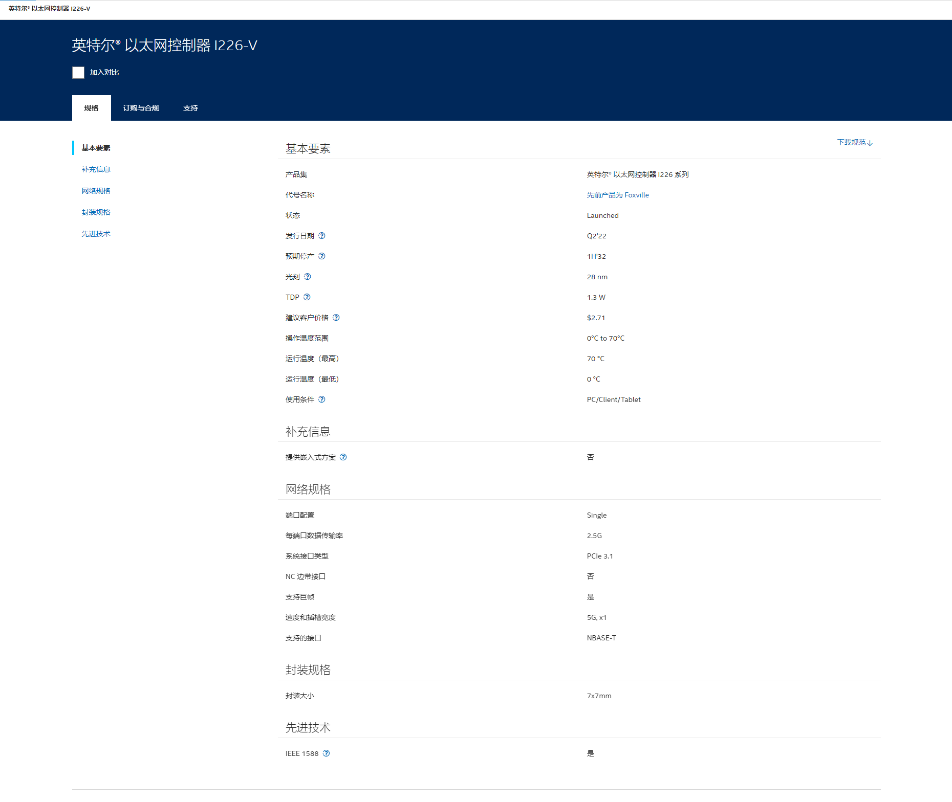Click the 下载规范 download link
Viewport: 952px width, 802px height.
point(854,142)
